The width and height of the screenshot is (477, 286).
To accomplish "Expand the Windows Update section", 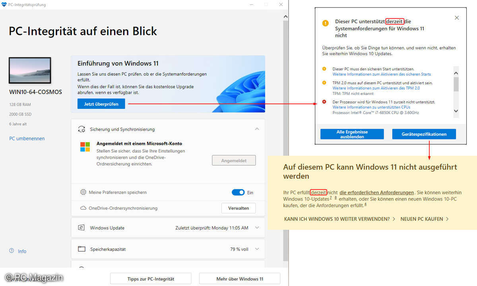I will tap(257, 228).
